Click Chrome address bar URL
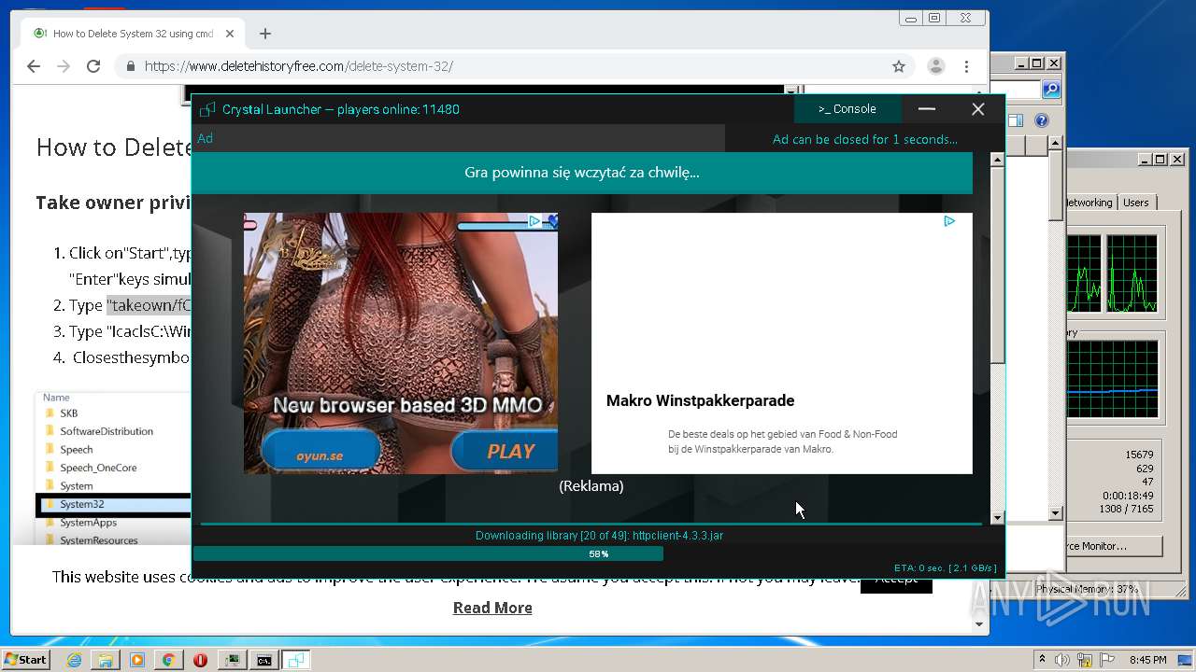Image resolution: width=1196 pixels, height=672 pixels. tap(298, 66)
